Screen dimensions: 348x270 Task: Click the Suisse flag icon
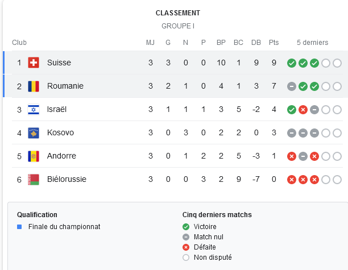(34, 63)
